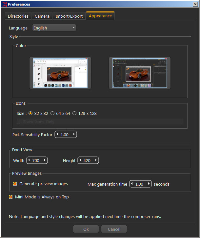200x238 pixels.
Task: Increase Max generation time with right arrow
Action: [x=149, y=184]
